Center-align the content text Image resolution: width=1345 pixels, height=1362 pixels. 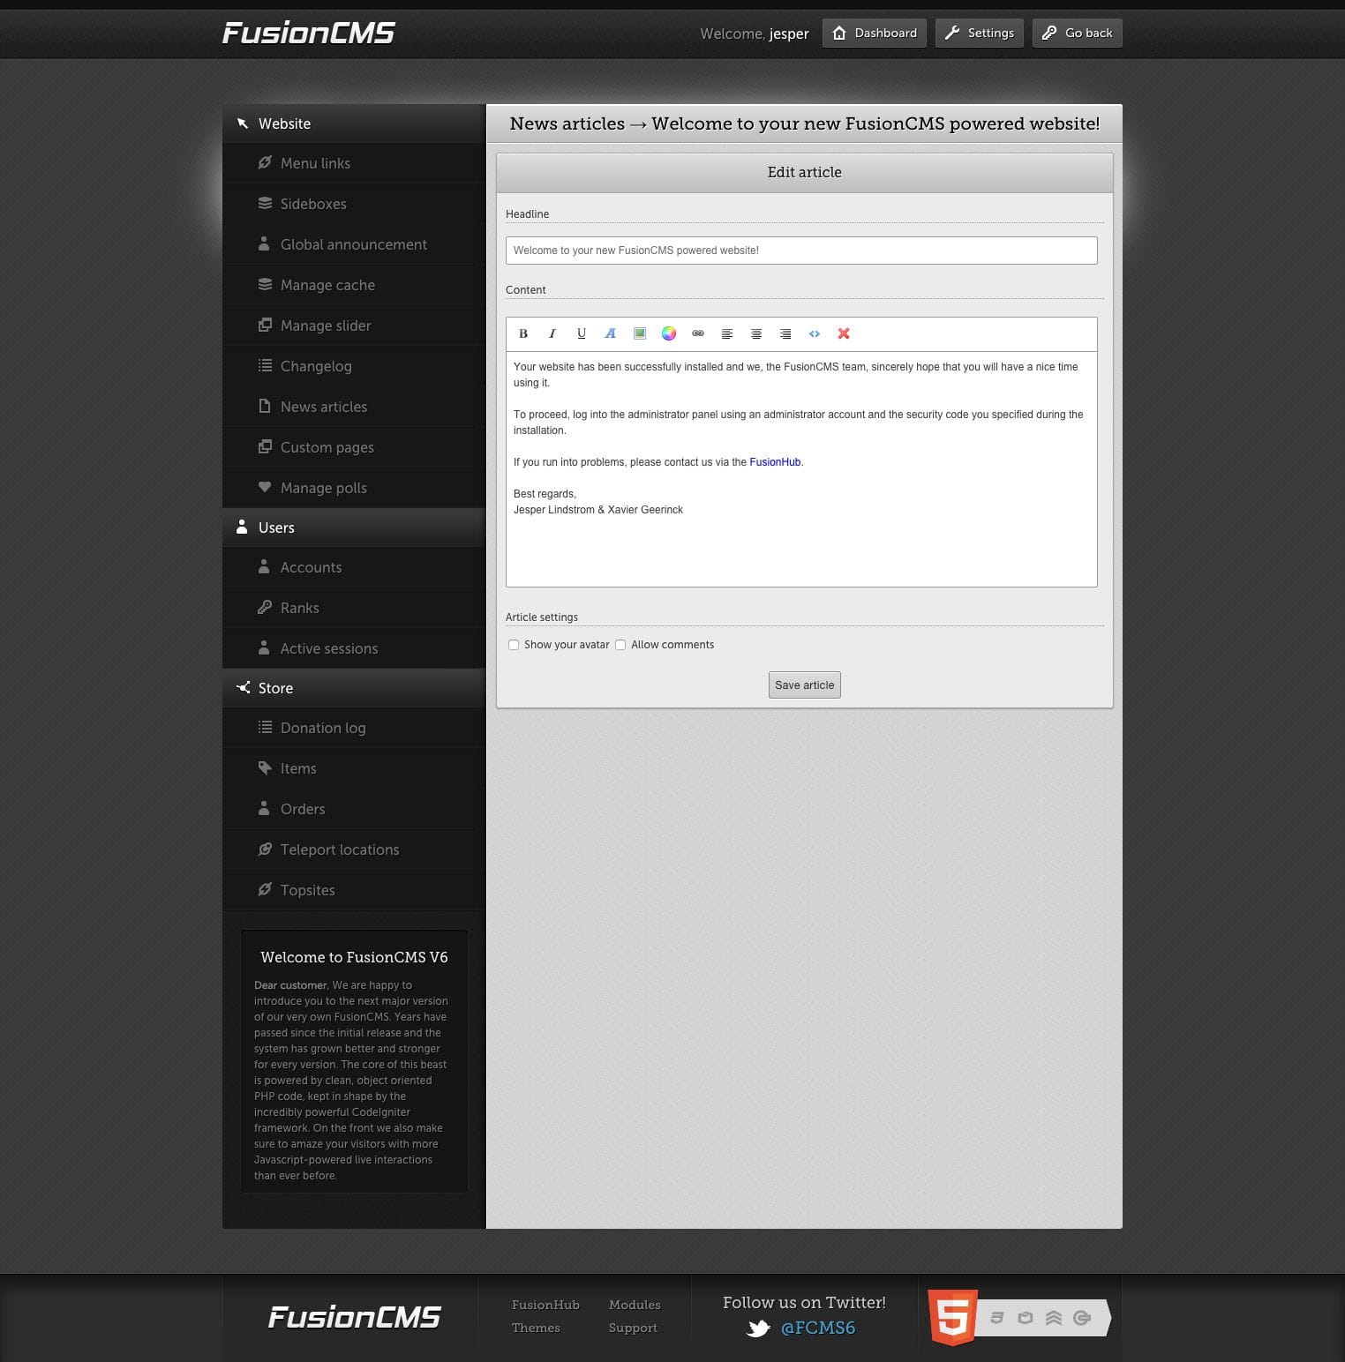(x=756, y=333)
